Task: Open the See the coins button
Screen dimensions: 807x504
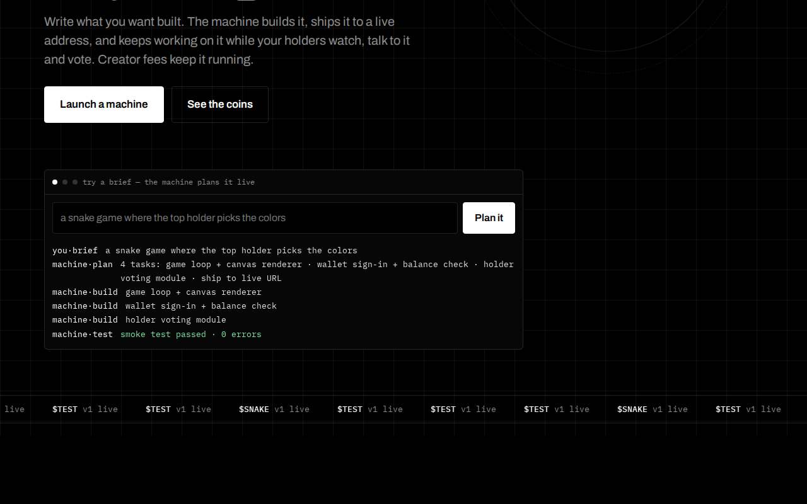Action: (x=220, y=105)
